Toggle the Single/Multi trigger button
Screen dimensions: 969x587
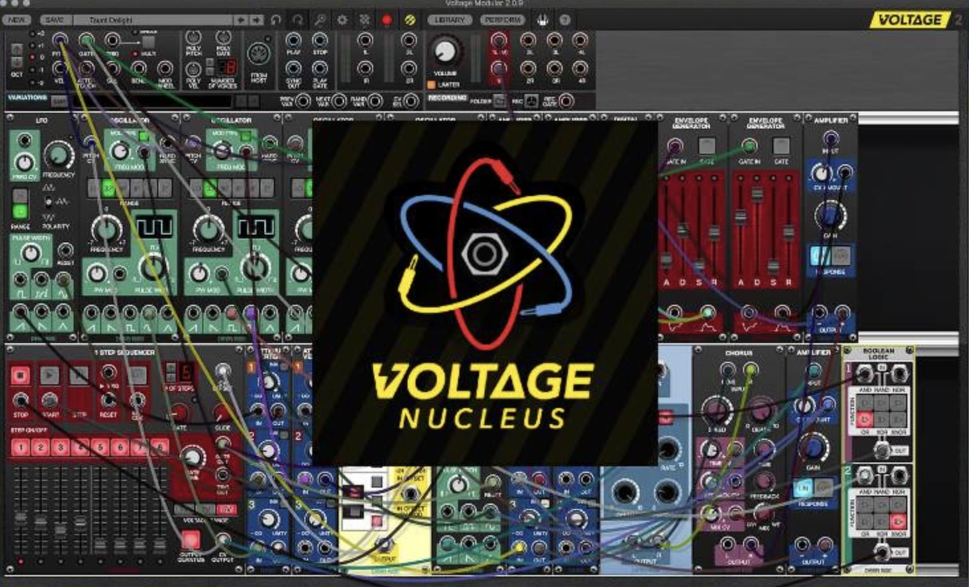[x=149, y=42]
